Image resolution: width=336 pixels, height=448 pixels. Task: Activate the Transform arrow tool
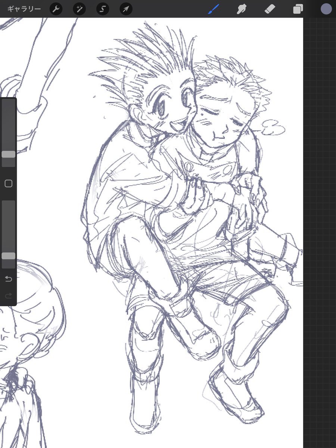coord(126,9)
